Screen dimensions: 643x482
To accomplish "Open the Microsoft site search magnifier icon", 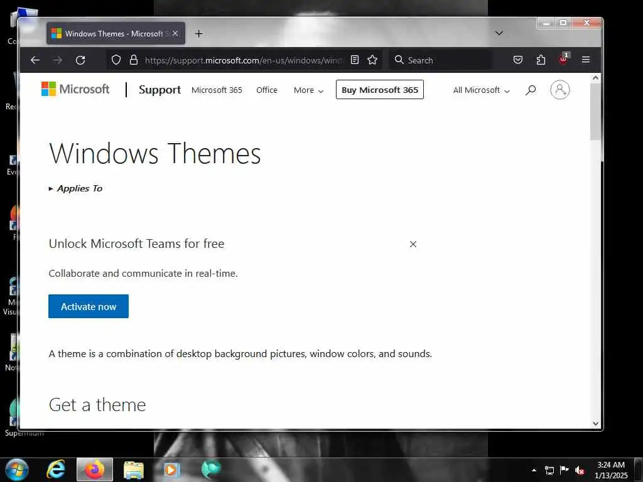I will (x=531, y=90).
